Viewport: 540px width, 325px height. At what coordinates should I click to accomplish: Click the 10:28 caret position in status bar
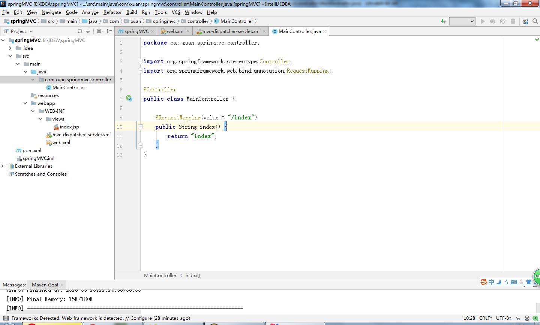tap(469, 318)
